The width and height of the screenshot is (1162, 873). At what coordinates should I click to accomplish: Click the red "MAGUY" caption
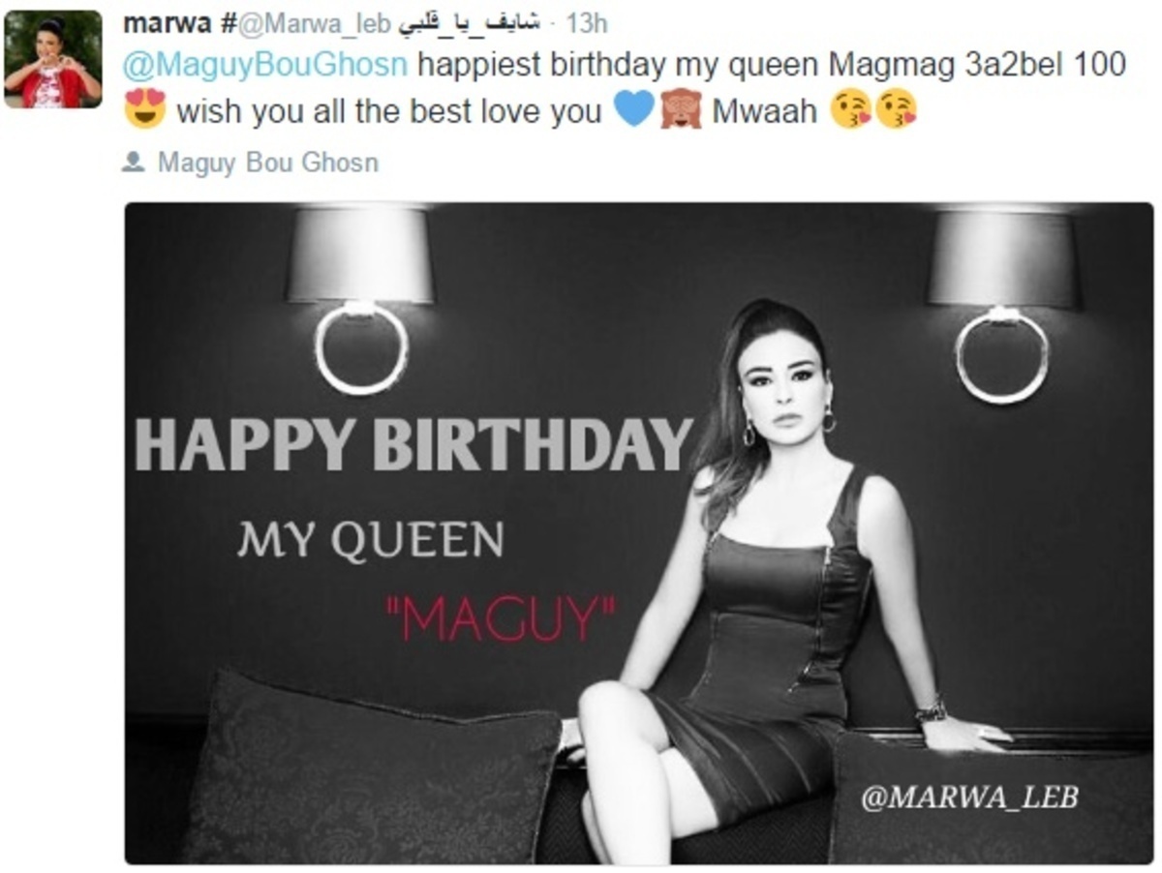click(x=501, y=620)
